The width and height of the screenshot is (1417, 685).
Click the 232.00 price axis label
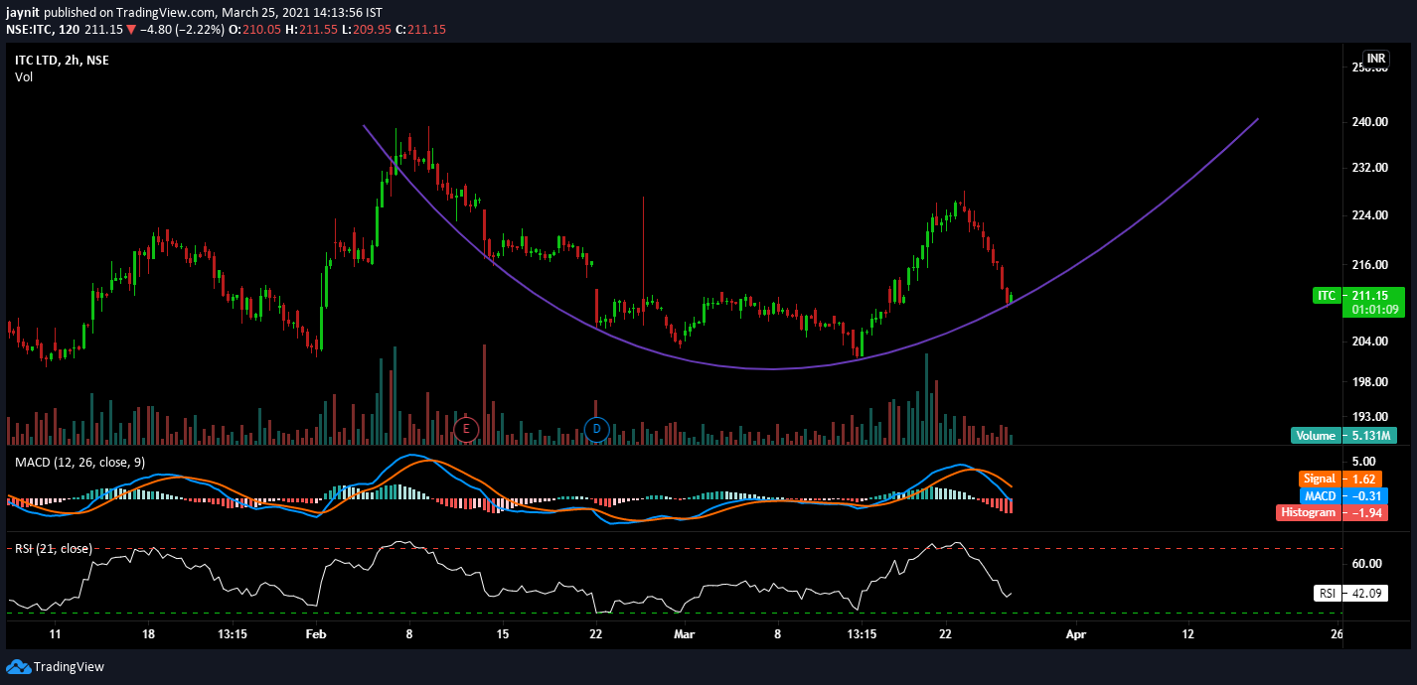pos(1372,169)
